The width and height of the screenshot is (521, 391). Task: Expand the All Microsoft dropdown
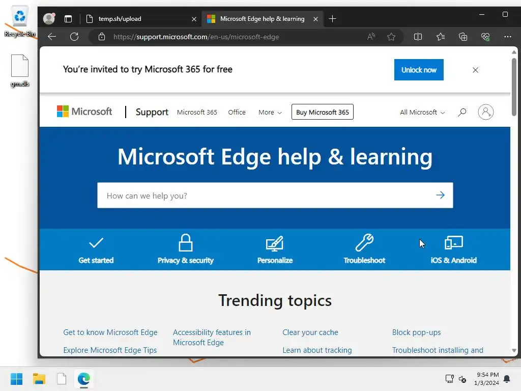pos(422,113)
